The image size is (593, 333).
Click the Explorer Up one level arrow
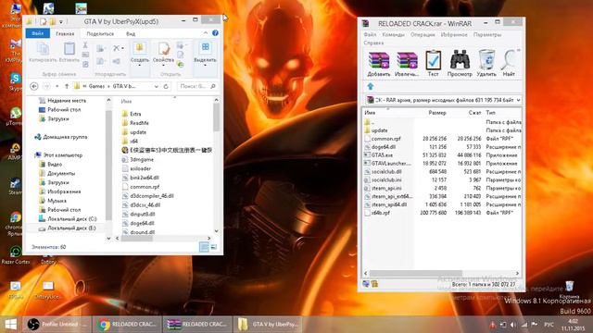click(67, 86)
